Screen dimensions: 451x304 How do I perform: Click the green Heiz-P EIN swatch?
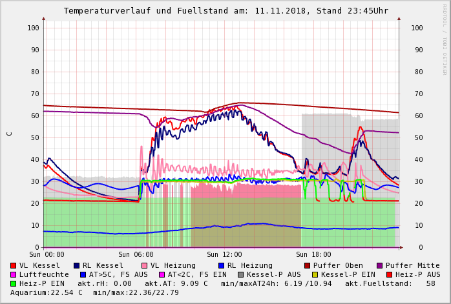pos(14,283)
